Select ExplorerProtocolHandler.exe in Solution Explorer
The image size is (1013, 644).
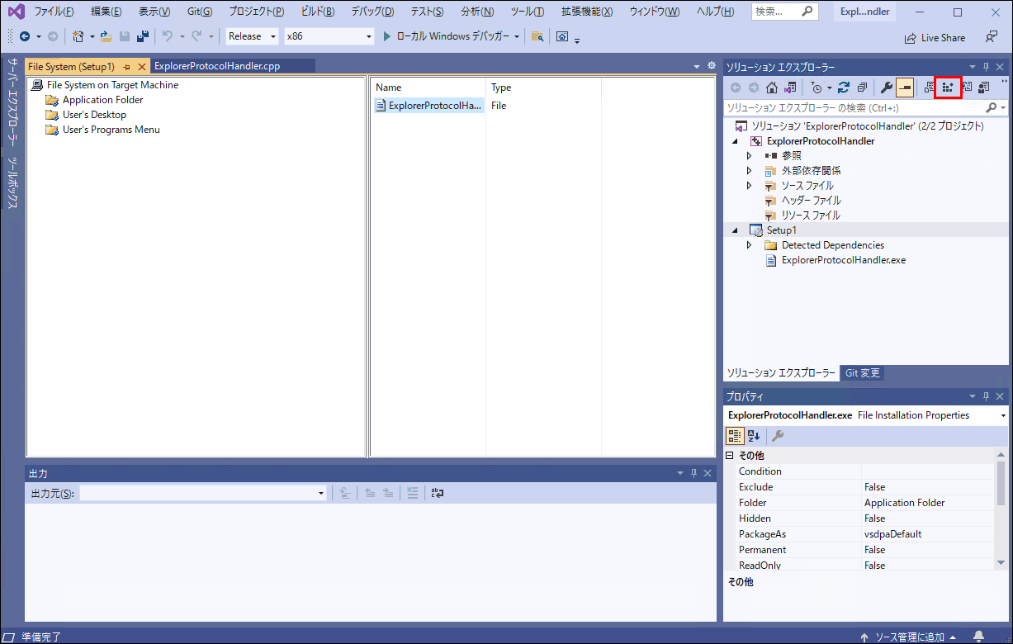coord(843,259)
